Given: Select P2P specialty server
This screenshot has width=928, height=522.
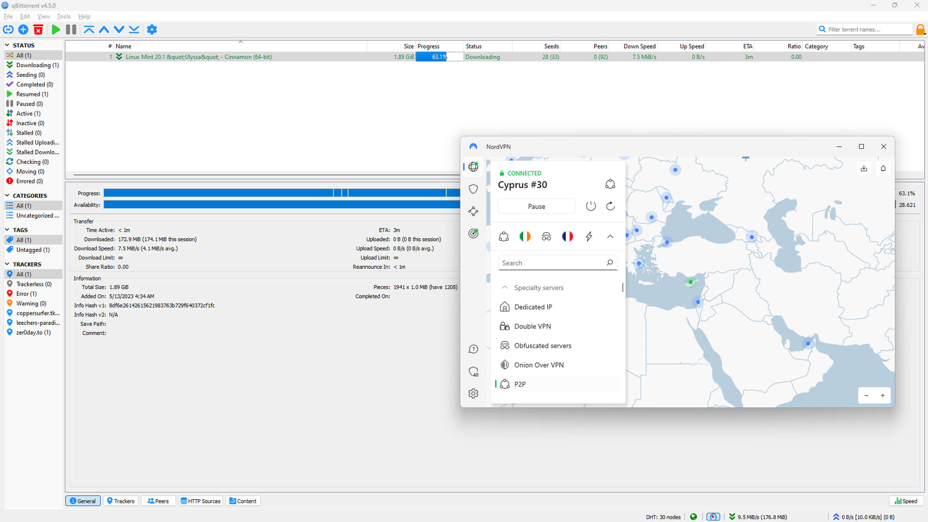Looking at the screenshot, I should (558, 384).
